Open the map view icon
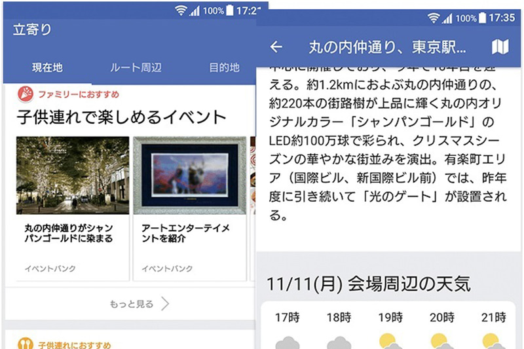Image resolution: width=524 pixels, height=349 pixels. (x=500, y=46)
